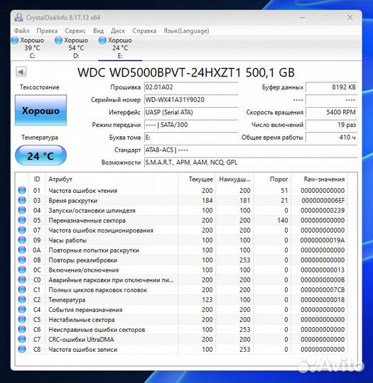
Task: Click the ID column header
Action: 37,179
